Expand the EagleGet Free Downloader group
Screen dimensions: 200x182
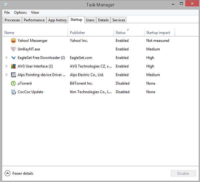(x=6, y=58)
